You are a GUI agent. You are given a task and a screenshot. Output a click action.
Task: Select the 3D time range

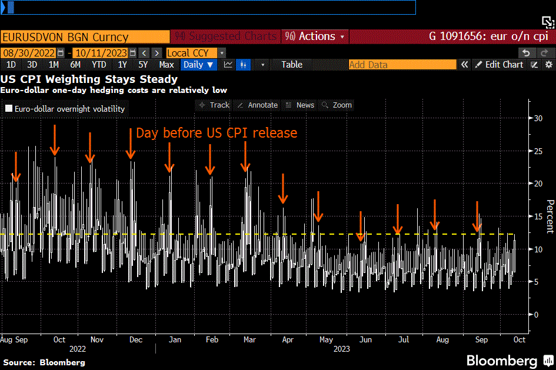click(x=32, y=65)
